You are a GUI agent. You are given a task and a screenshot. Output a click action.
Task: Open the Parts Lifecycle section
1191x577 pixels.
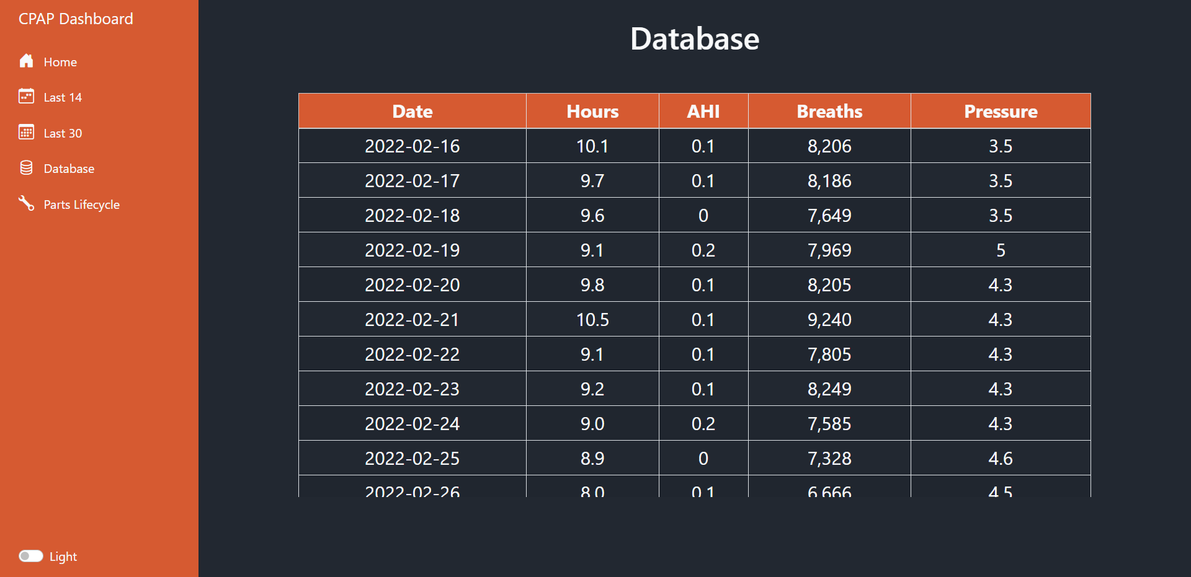point(82,204)
